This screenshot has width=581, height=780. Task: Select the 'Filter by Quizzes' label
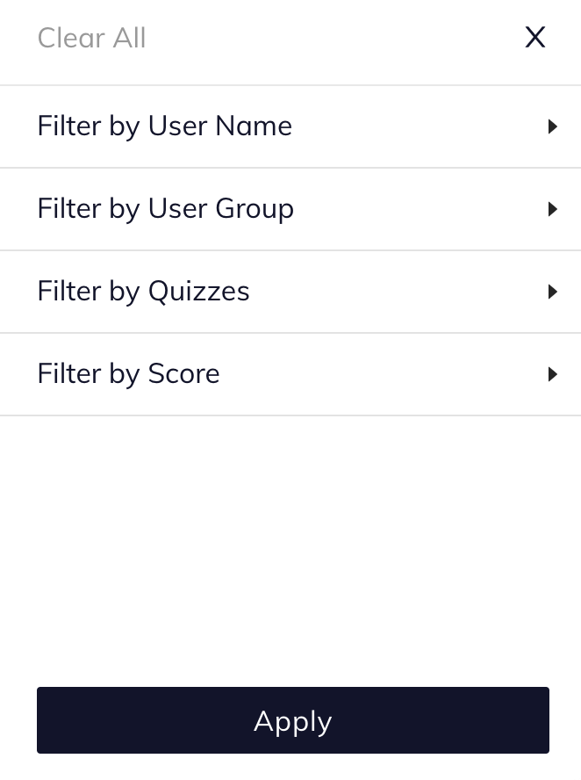click(x=143, y=292)
